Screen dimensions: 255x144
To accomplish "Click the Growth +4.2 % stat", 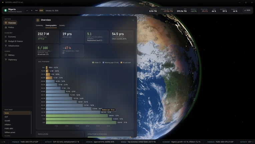I will [194, 10].
